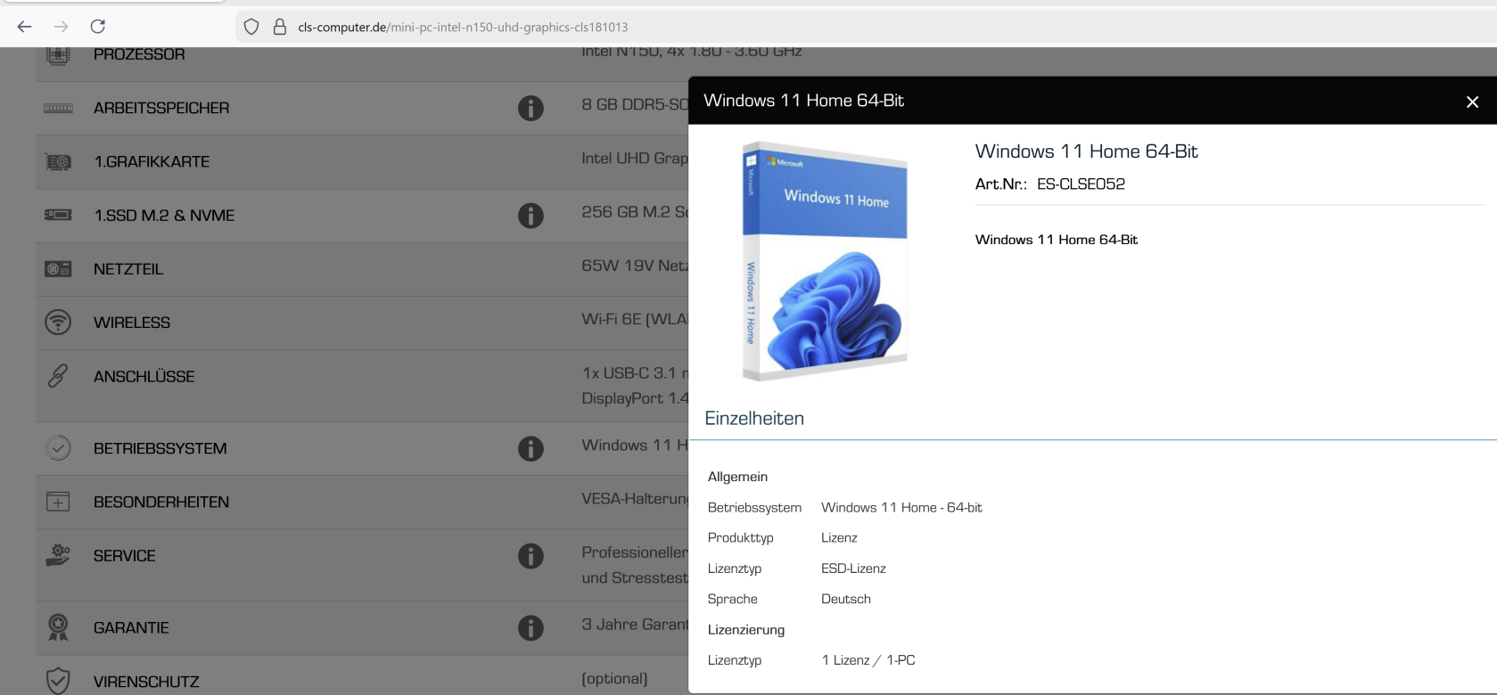Select the 1.SSD M.2 & NVME row label

164,216
